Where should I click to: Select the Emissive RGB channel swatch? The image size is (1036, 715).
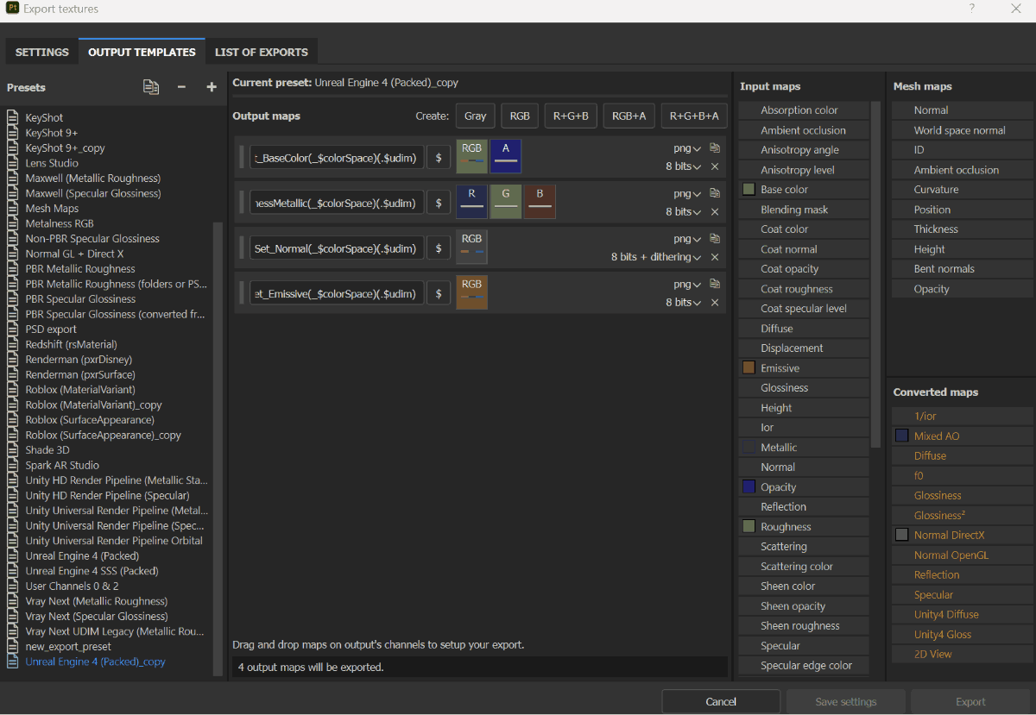[471, 292]
